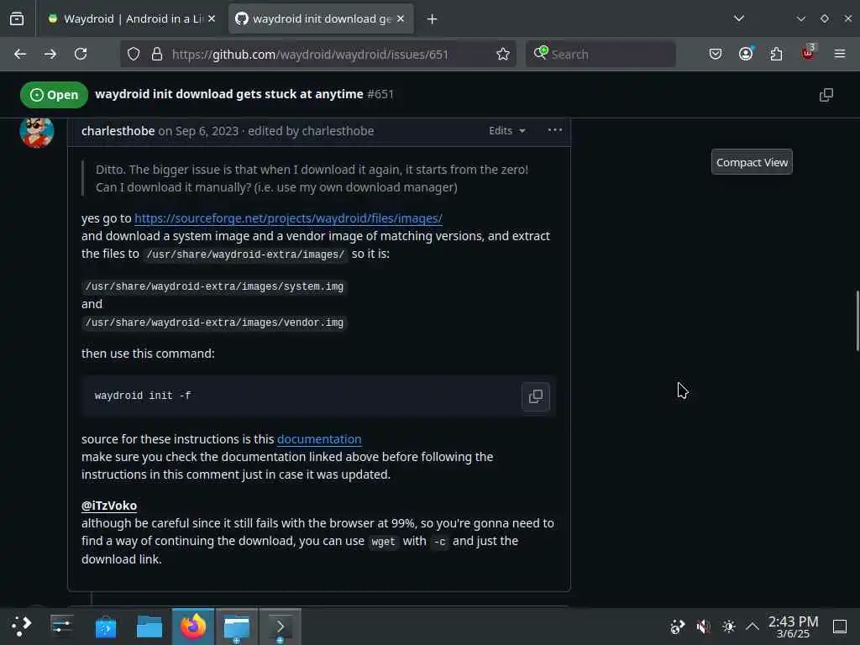Screen dimensions: 860x645
Task: Expand hidden system tray icons
Action: (752, 626)
